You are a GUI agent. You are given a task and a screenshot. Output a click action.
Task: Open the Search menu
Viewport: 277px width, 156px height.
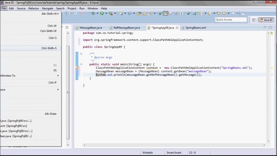point(60,8)
